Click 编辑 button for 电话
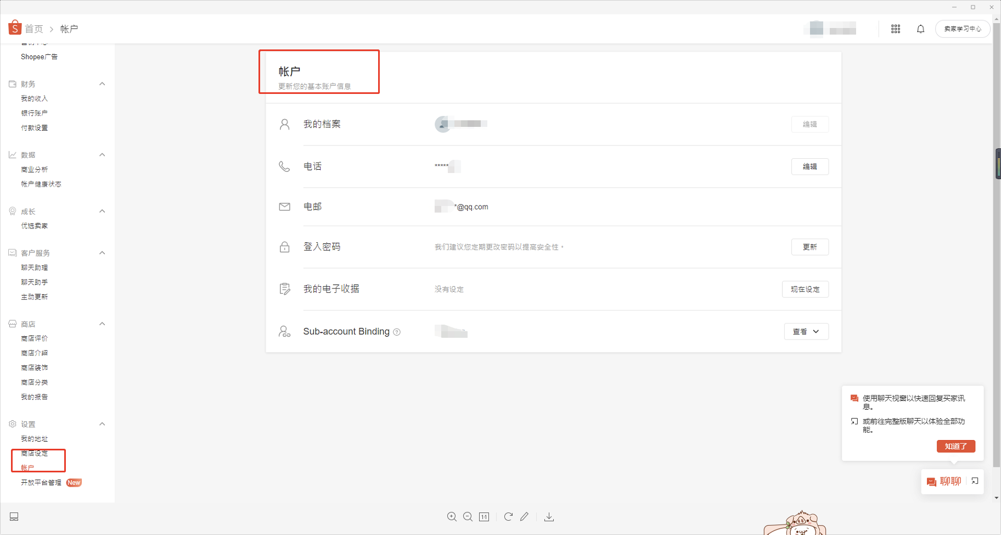Image resolution: width=1001 pixels, height=535 pixels. point(810,166)
